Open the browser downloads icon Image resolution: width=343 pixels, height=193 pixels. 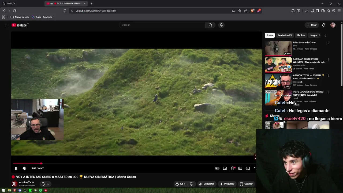(307, 11)
